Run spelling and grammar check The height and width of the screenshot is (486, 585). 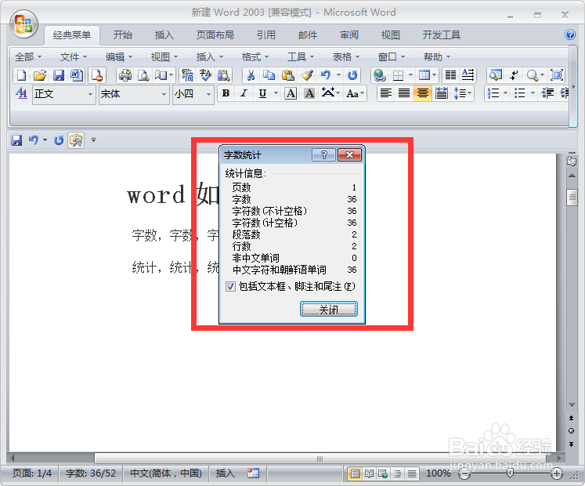205,75
